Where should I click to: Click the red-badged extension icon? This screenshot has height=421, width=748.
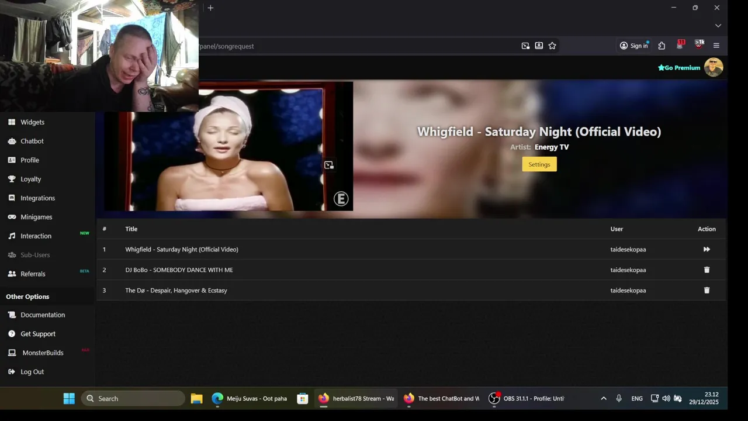click(x=680, y=44)
